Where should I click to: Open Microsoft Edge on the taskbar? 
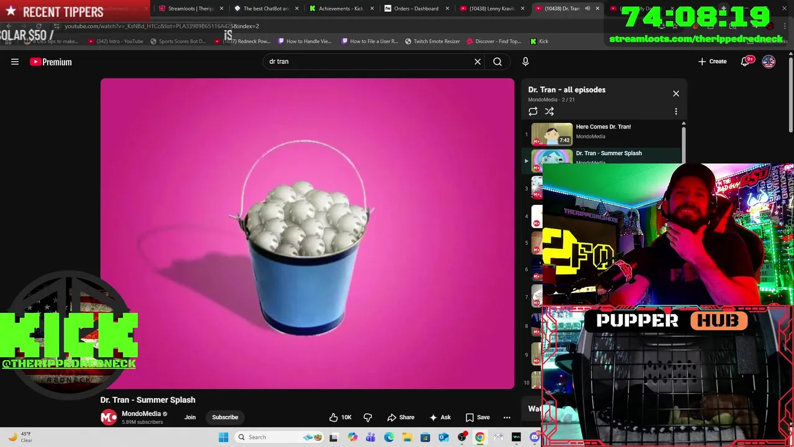389,437
